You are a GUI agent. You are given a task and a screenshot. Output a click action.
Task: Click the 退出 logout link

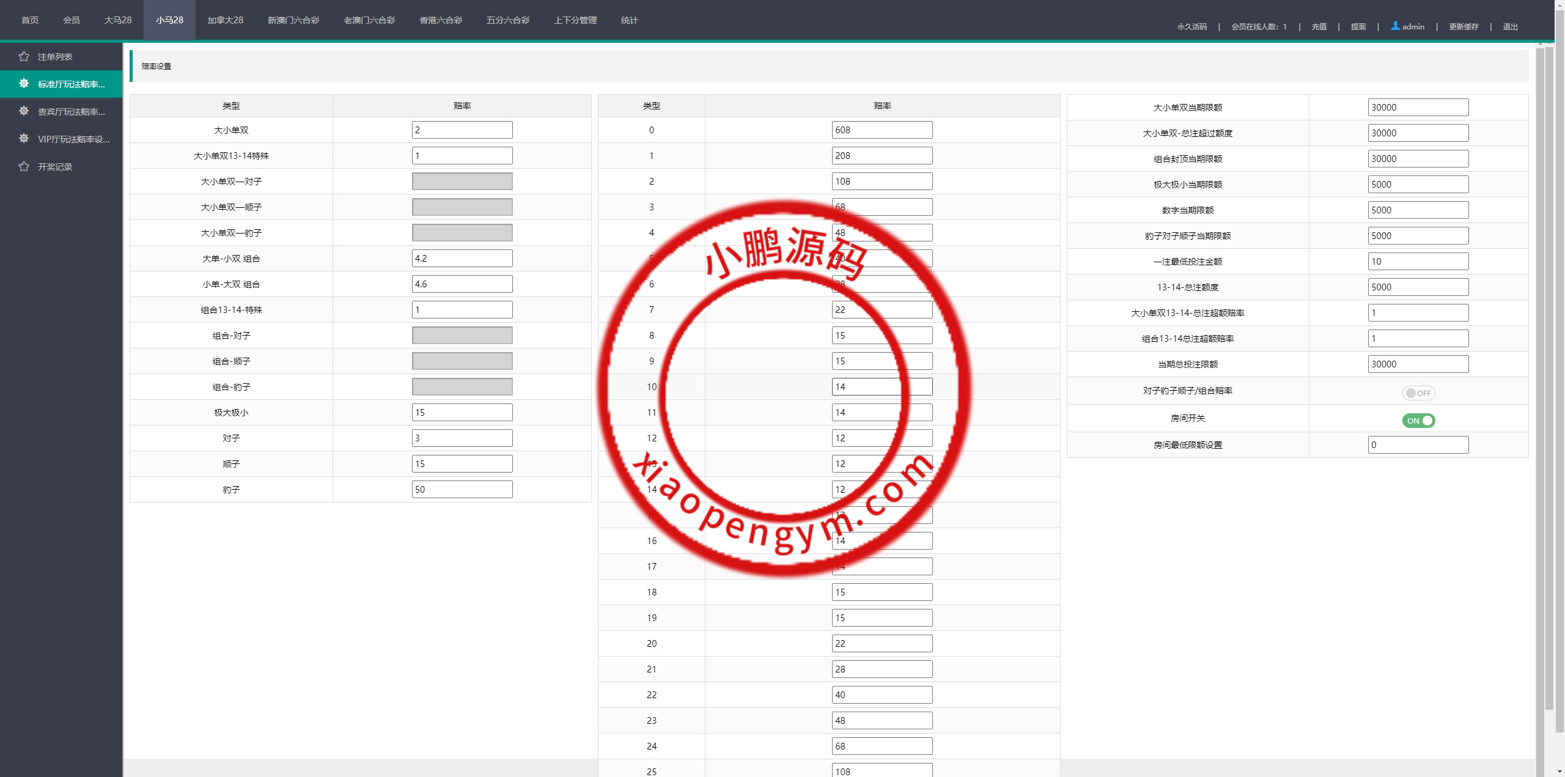1510,26
